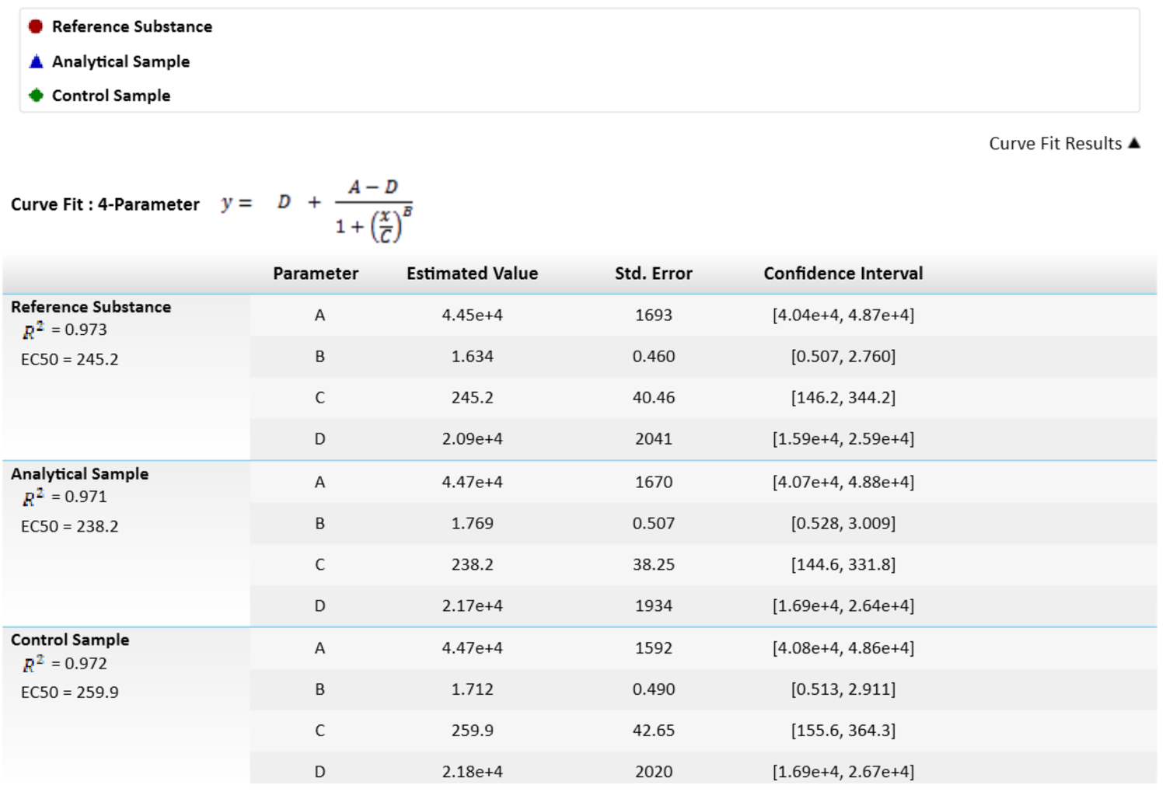The height and width of the screenshot is (792, 1166).
Task: Click the blue Analytical Sample triangle marker
Action: [36, 61]
